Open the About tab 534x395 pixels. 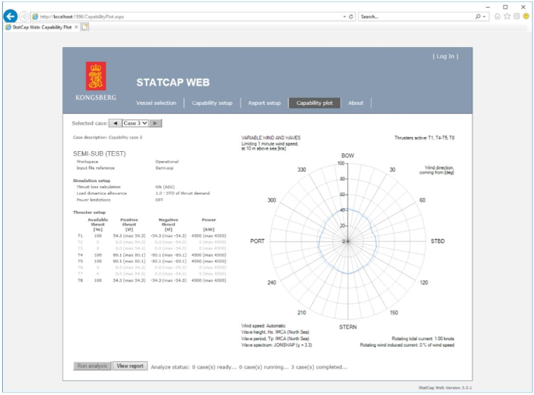click(x=355, y=103)
